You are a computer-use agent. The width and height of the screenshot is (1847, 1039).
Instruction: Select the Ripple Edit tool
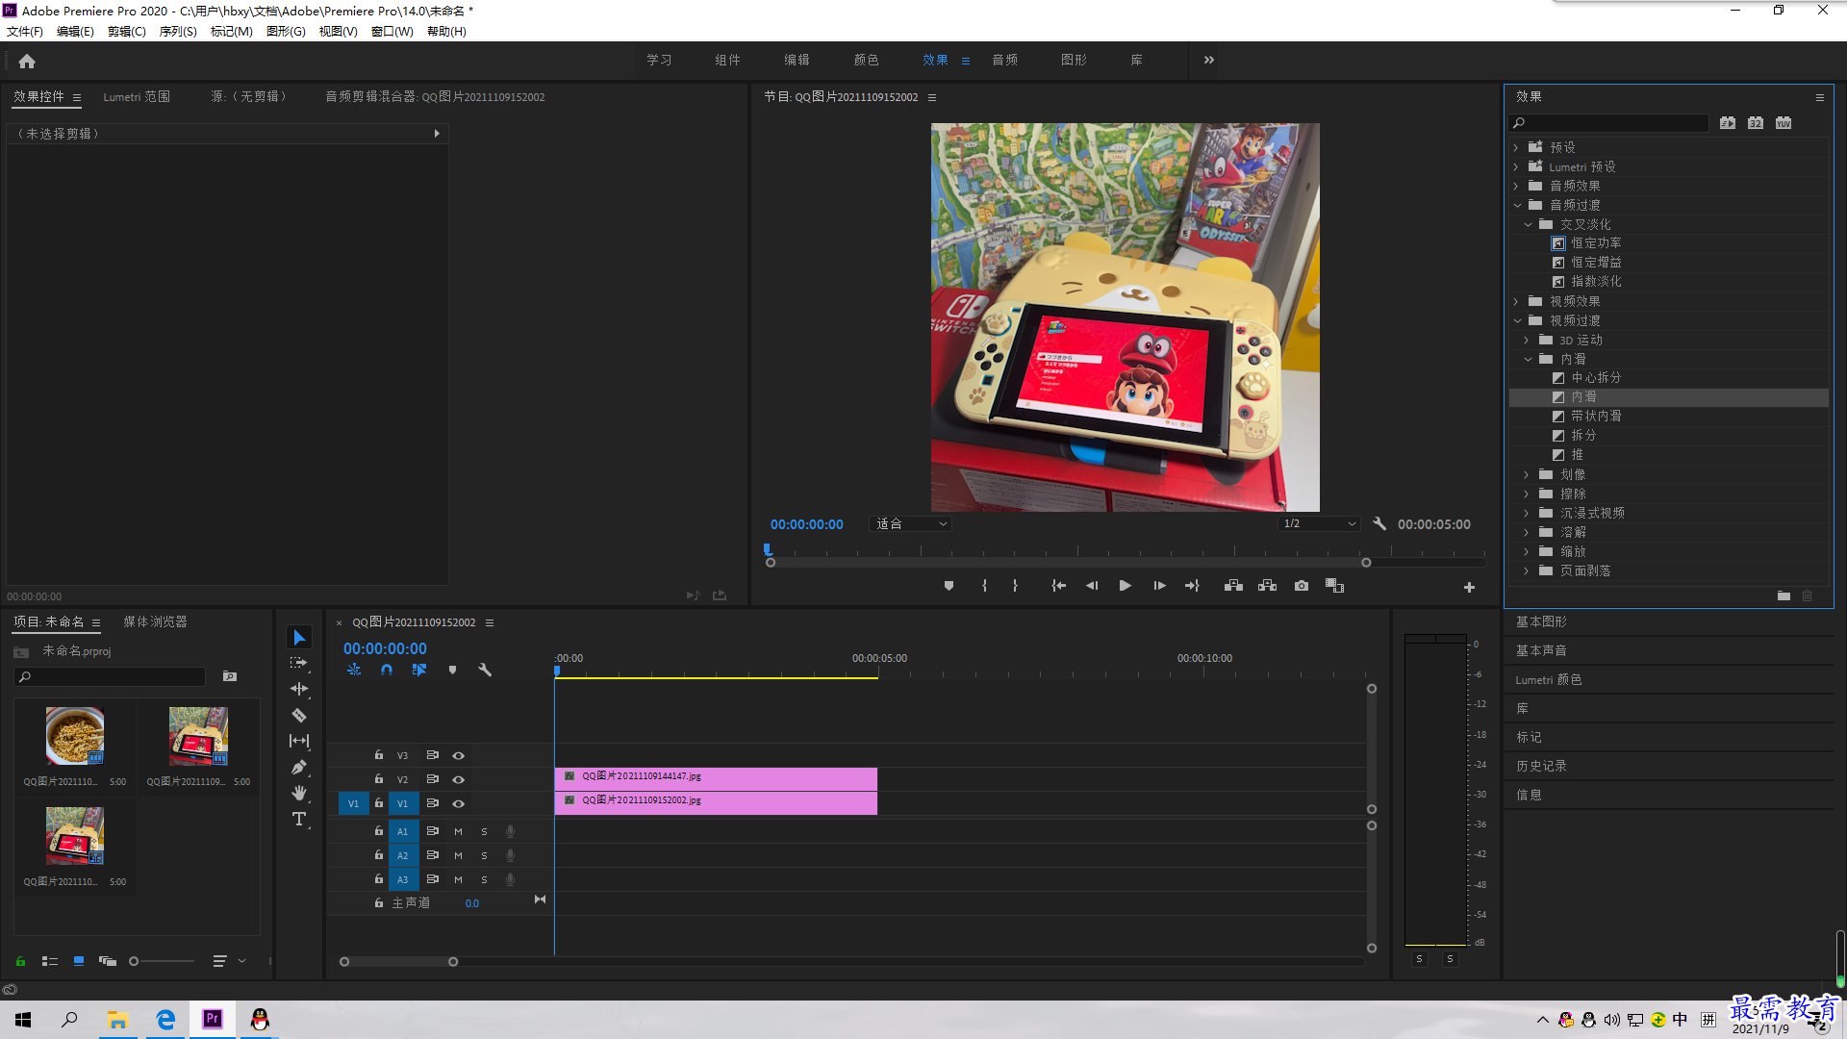[x=299, y=689]
